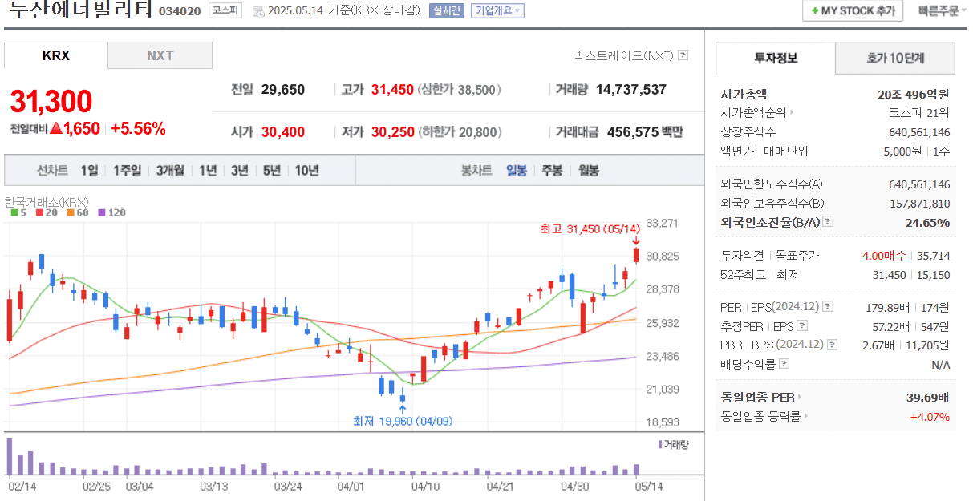Image resolution: width=973 pixels, height=501 pixels.
Task: Click the green 5-day moving average swatch
Action: click(x=14, y=213)
